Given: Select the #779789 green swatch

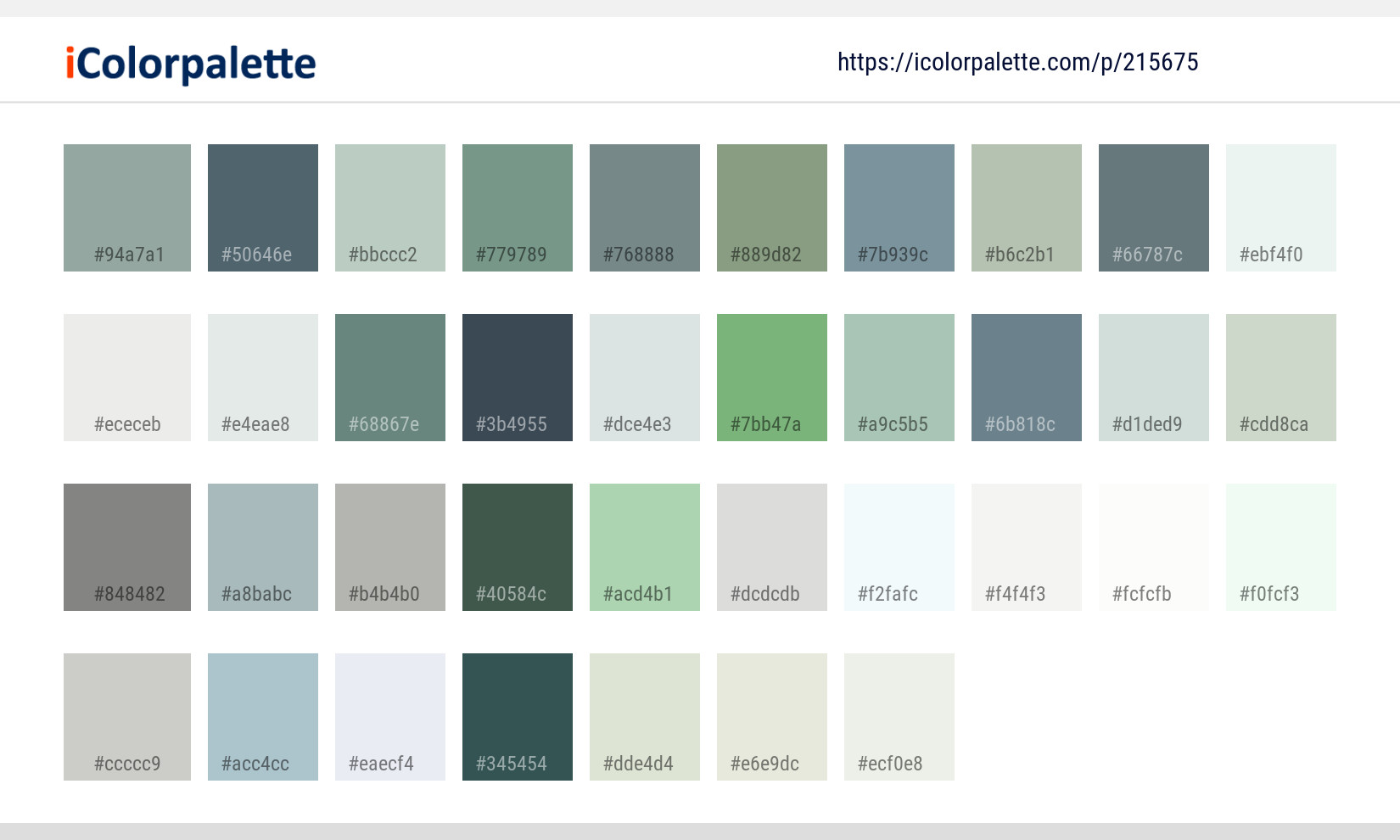Looking at the screenshot, I should (517, 207).
